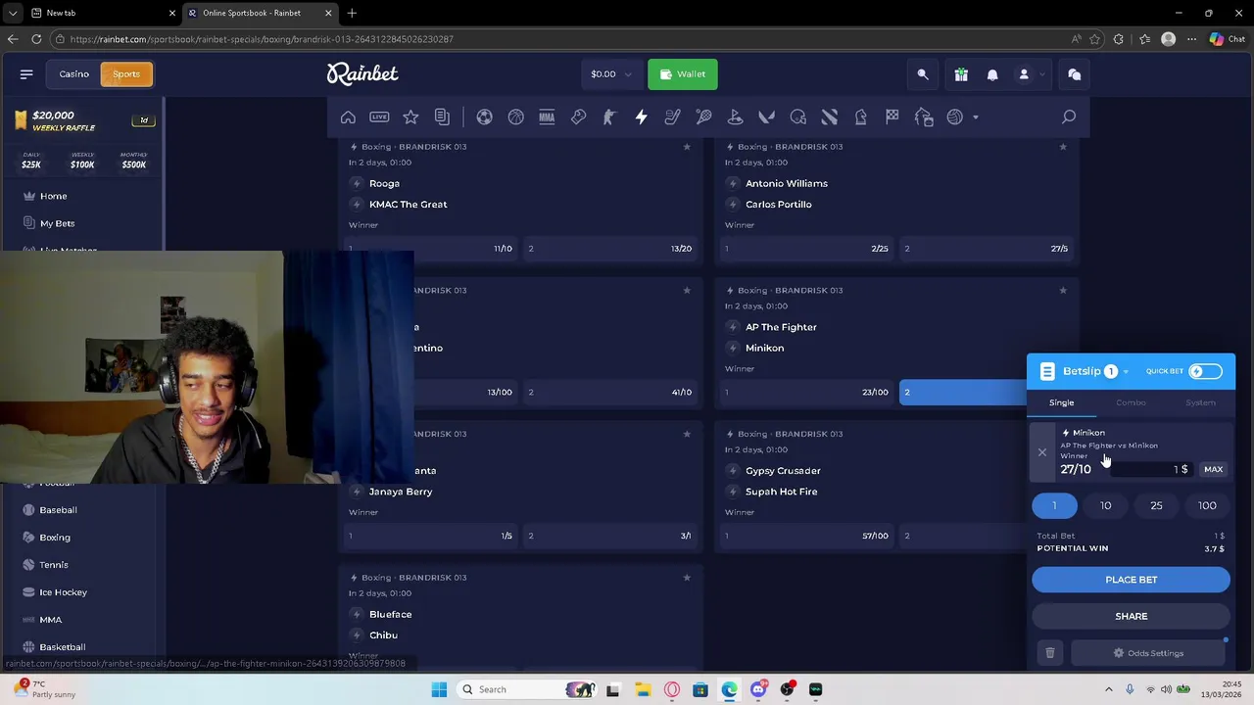Select the Valorant esports icon

tap(766, 117)
